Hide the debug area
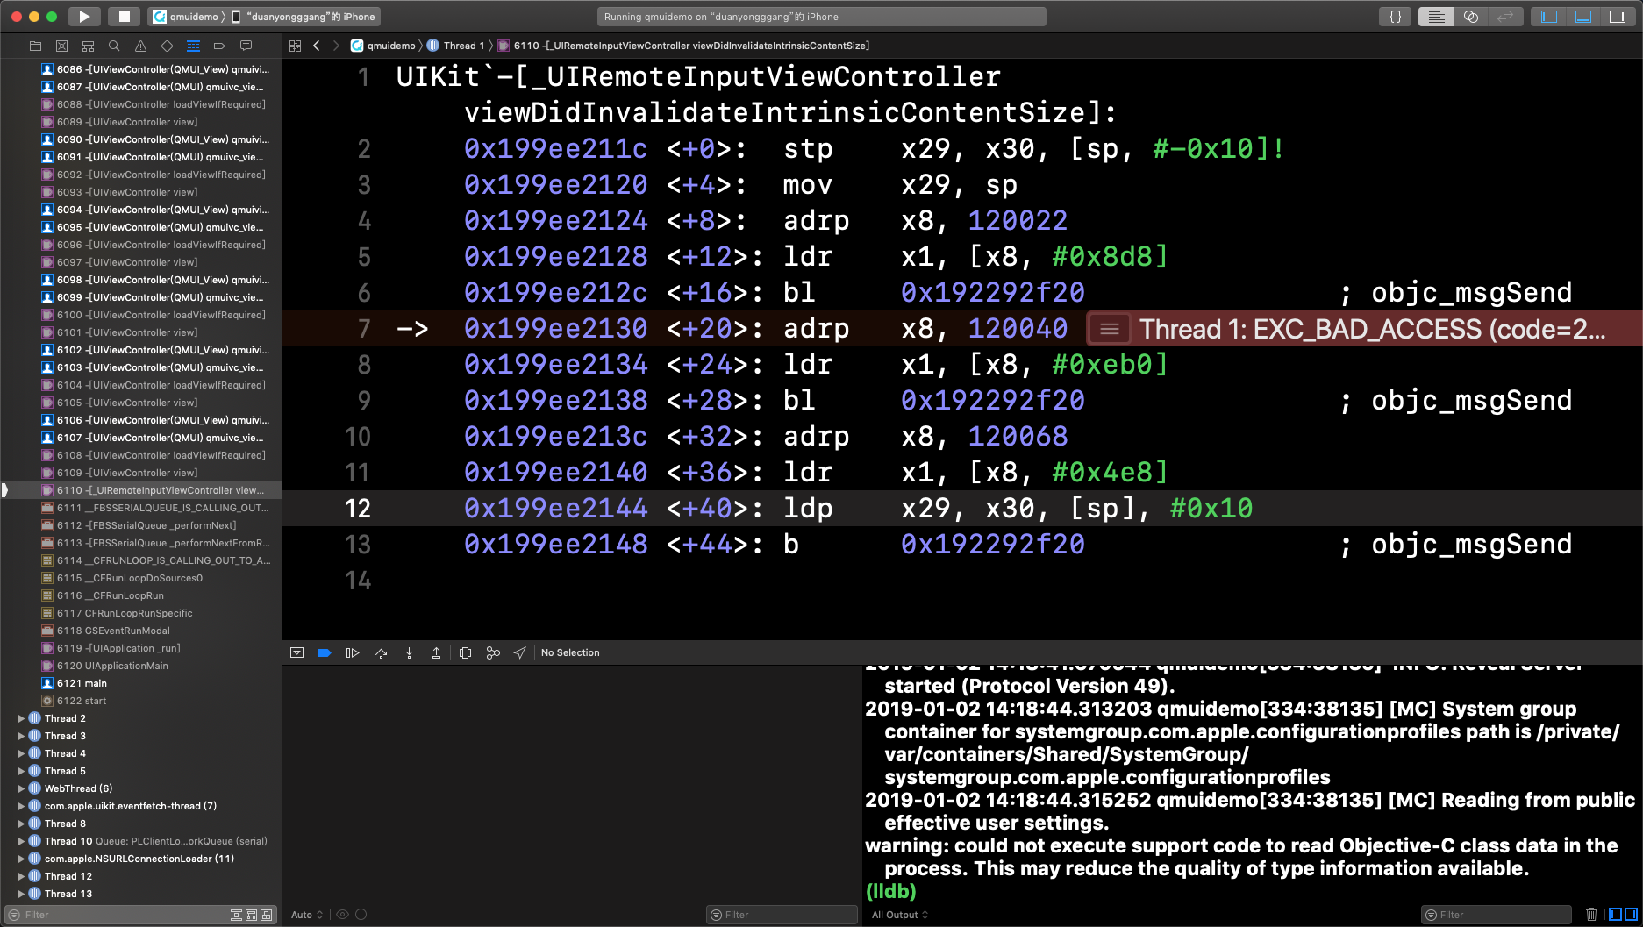 [296, 652]
